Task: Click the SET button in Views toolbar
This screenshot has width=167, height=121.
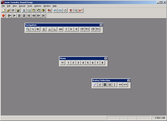Action: (62, 63)
